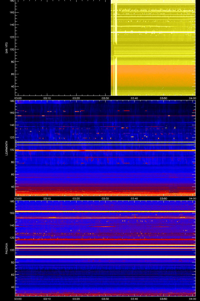
Task: Click the 140 tick on San Vito axis
Action: pyautogui.click(x=12, y=25)
